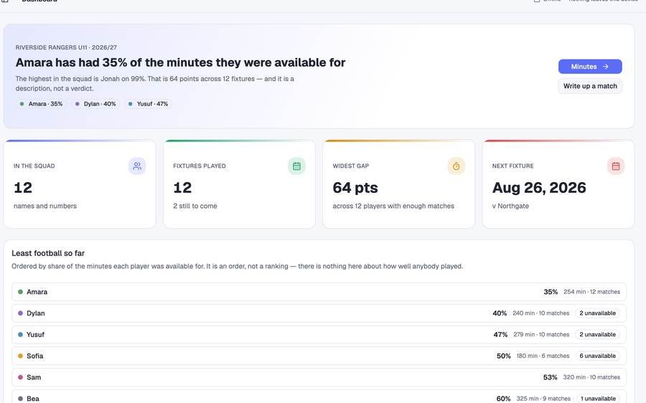Click Sofia's orange color dot in list

tap(20, 356)
